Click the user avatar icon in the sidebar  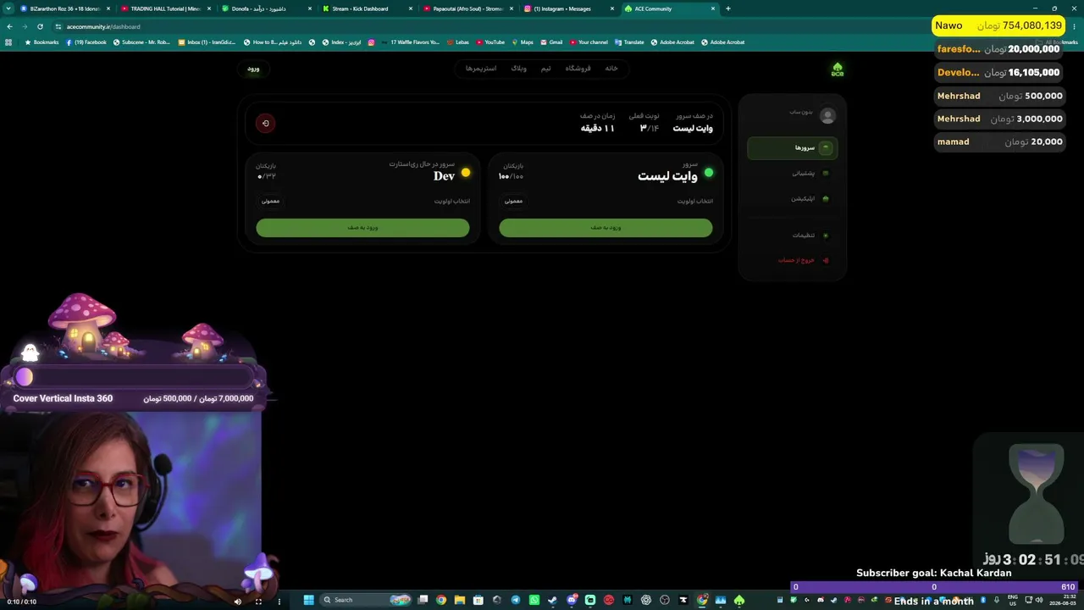coord(828,116)
